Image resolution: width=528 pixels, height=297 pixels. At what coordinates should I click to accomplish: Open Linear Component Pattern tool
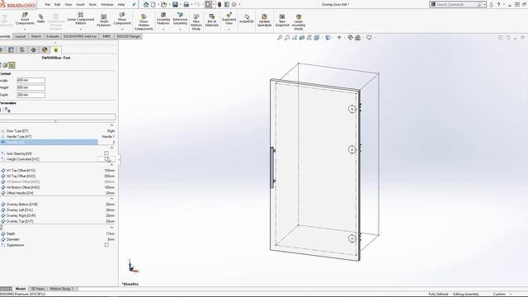click(x=81, y=19)
